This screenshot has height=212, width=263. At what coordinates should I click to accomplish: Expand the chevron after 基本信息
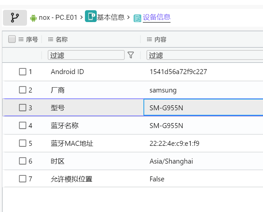(128, 17)
